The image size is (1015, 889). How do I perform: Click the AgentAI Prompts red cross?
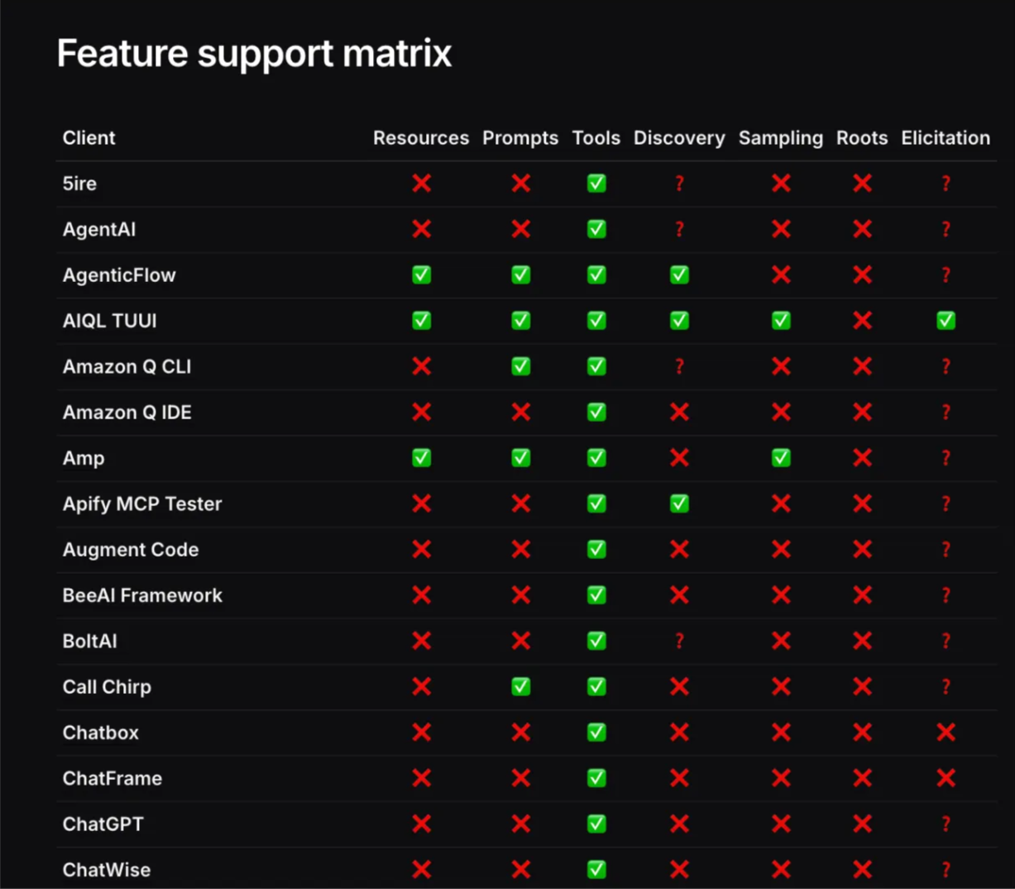520,229
